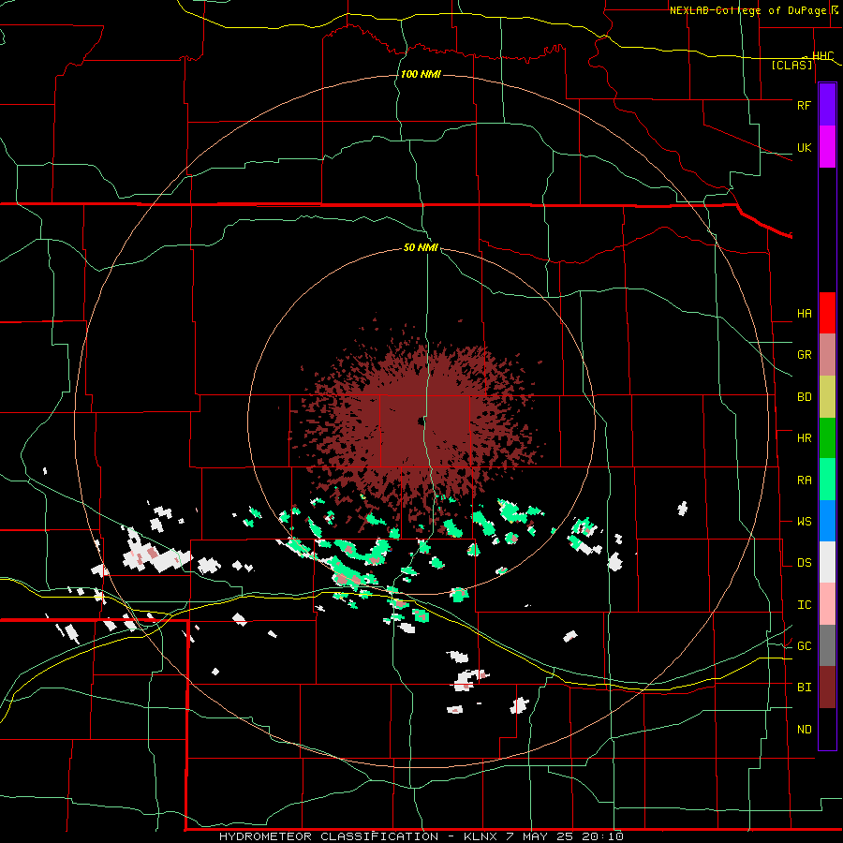The width and height of the screenshot is (843, 843).
Task: Click the 'HA' legend label
Action: tap(805, 314)
